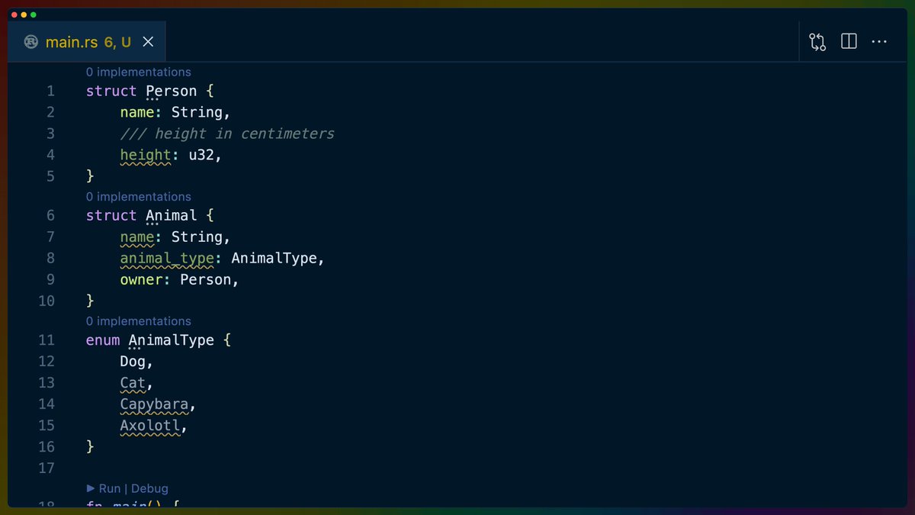Click the Cat variant

(133, 383)
